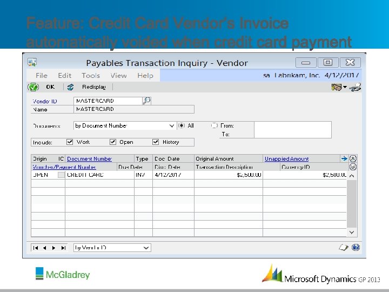The height and width of the screenshot is (292, 389).
Task: Click the Redisplay button label
Action: [x=94, y=87]
